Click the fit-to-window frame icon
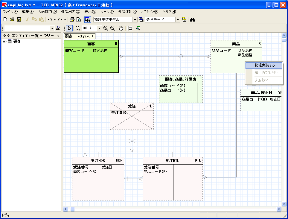 tap(130, 28)
